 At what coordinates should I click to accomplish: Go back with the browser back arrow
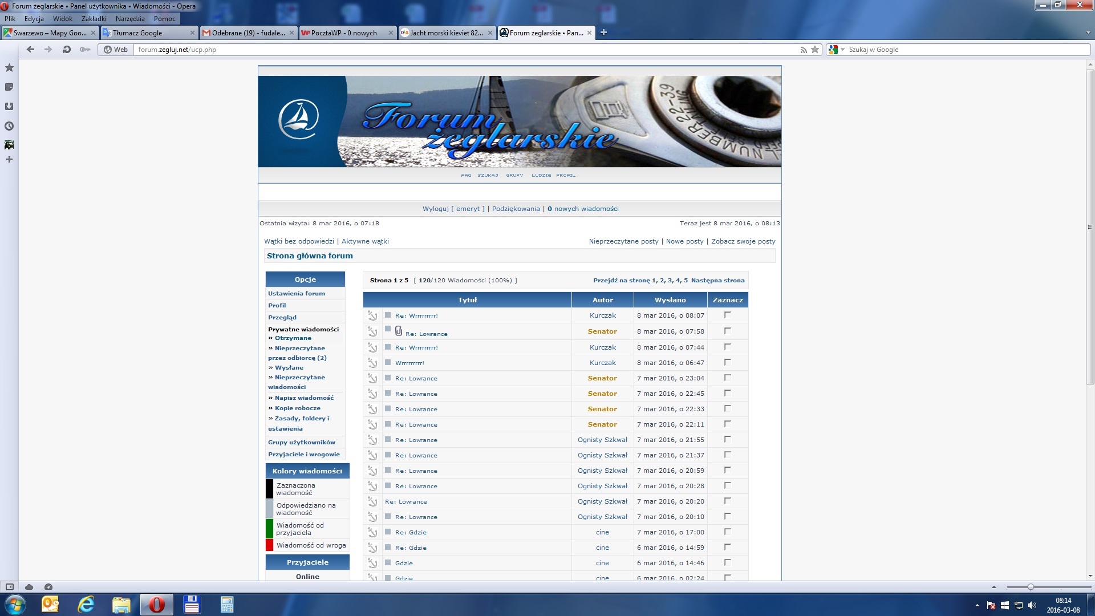tap(31, 50)
